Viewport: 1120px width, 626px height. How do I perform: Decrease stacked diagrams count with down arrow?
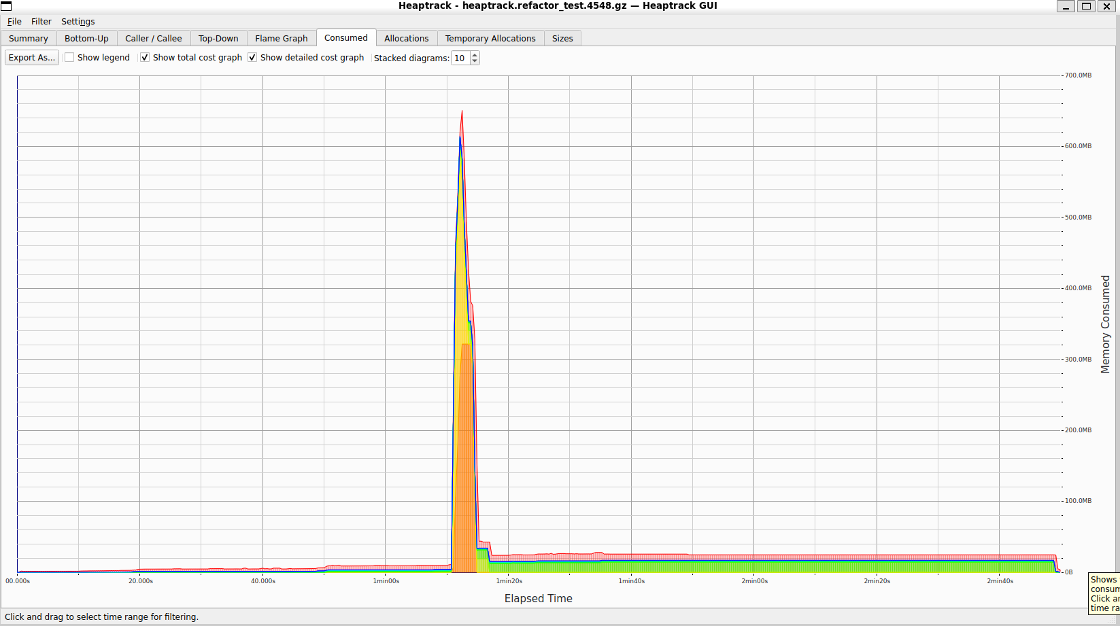point(475,61)
